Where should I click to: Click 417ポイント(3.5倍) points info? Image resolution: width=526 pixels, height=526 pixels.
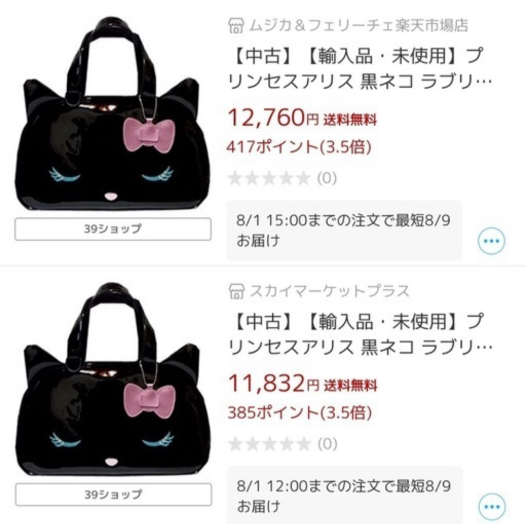pos(299,147)
